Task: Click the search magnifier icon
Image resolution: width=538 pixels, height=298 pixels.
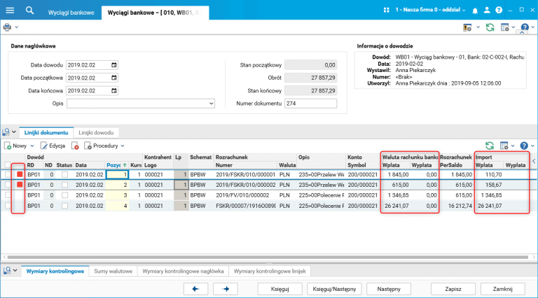Action: [29, 10]
